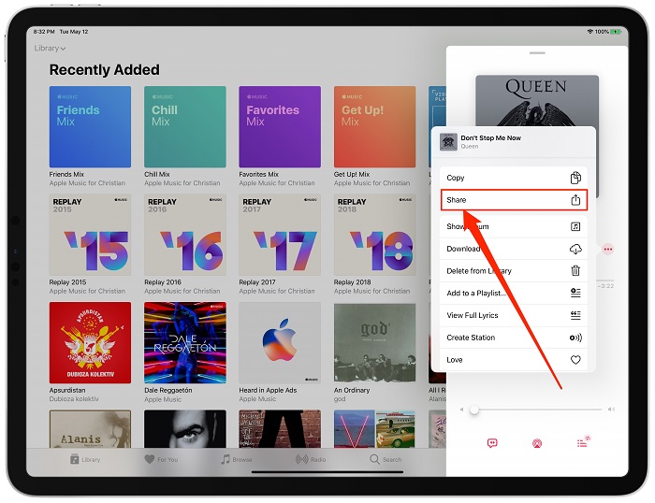
Task: Open the Dale Reggaetón playlist cover
Action: pos(185,343)
